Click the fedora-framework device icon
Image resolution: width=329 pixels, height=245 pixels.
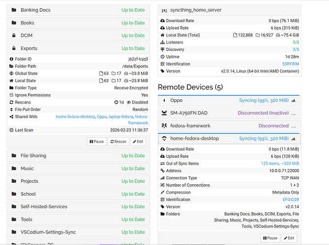pyautogui.click(x=164, y=126)
